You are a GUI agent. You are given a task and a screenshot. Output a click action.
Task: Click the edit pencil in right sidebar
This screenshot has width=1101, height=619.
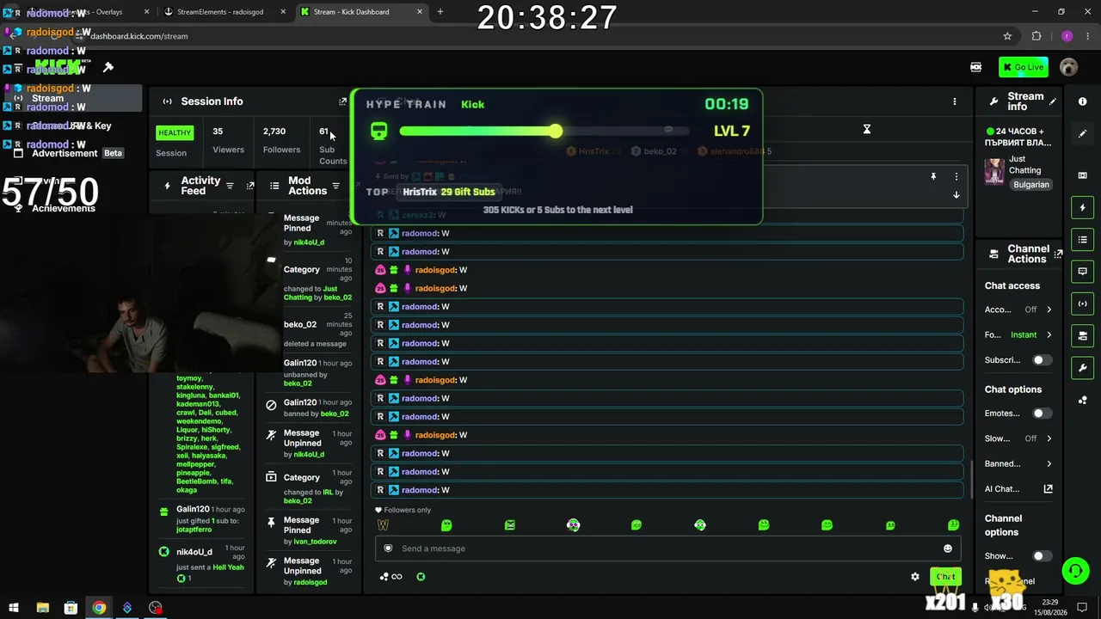pos(1082,134)
